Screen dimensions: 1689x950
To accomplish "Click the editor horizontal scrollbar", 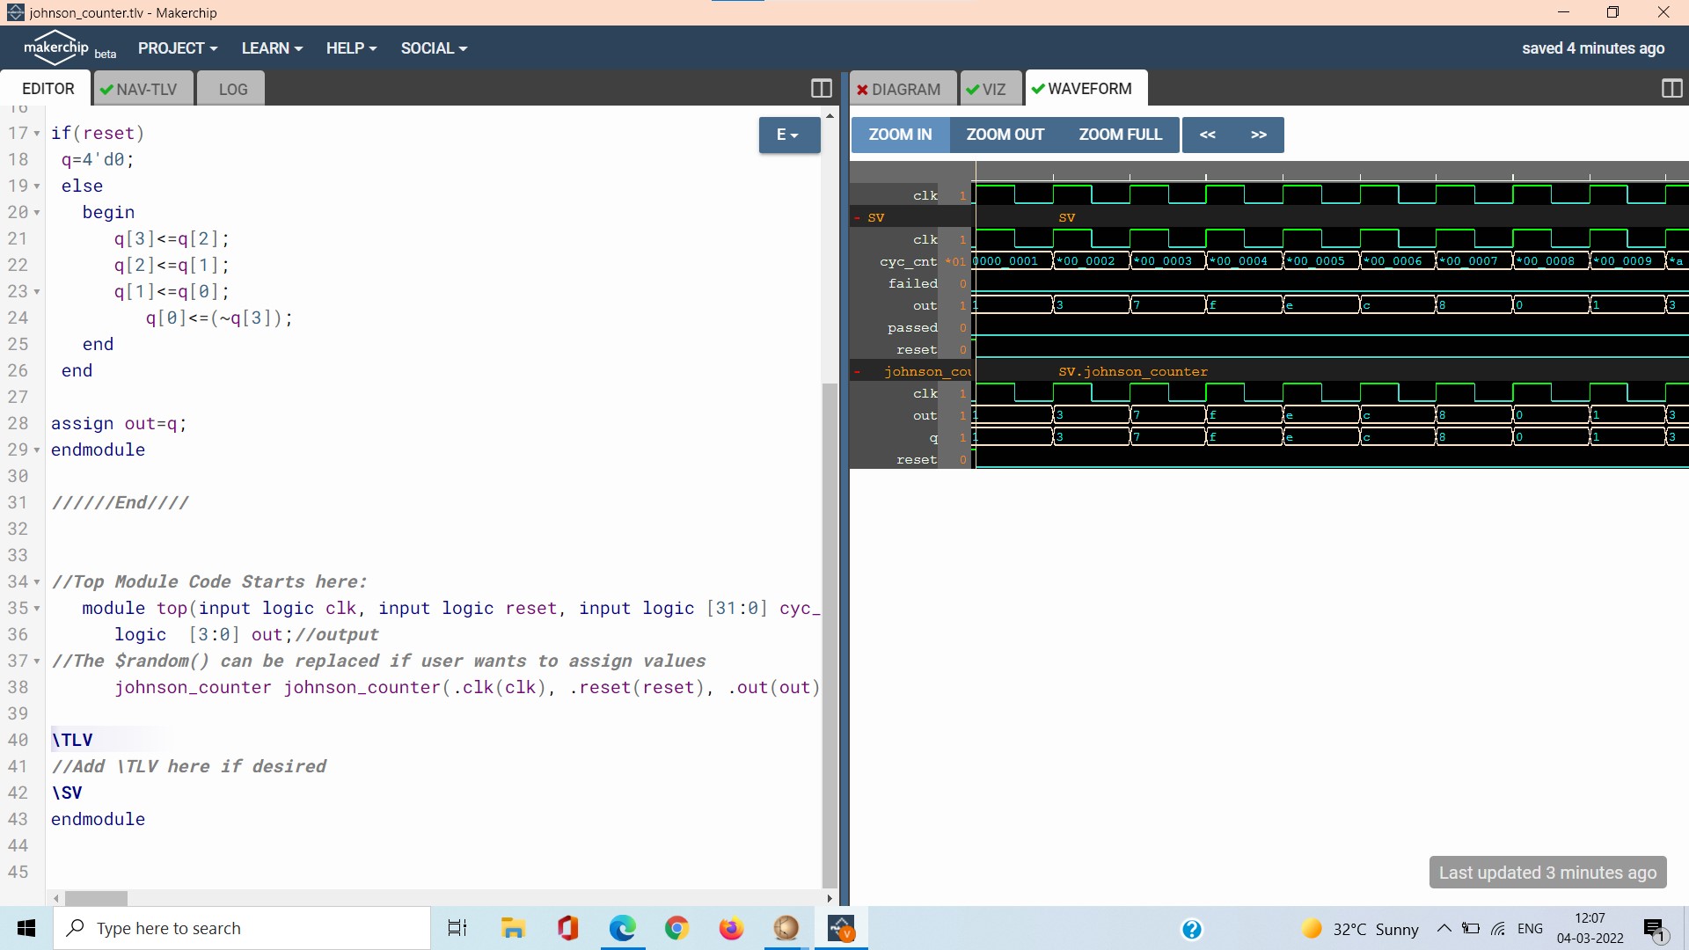I will click(x=96, y=898).
